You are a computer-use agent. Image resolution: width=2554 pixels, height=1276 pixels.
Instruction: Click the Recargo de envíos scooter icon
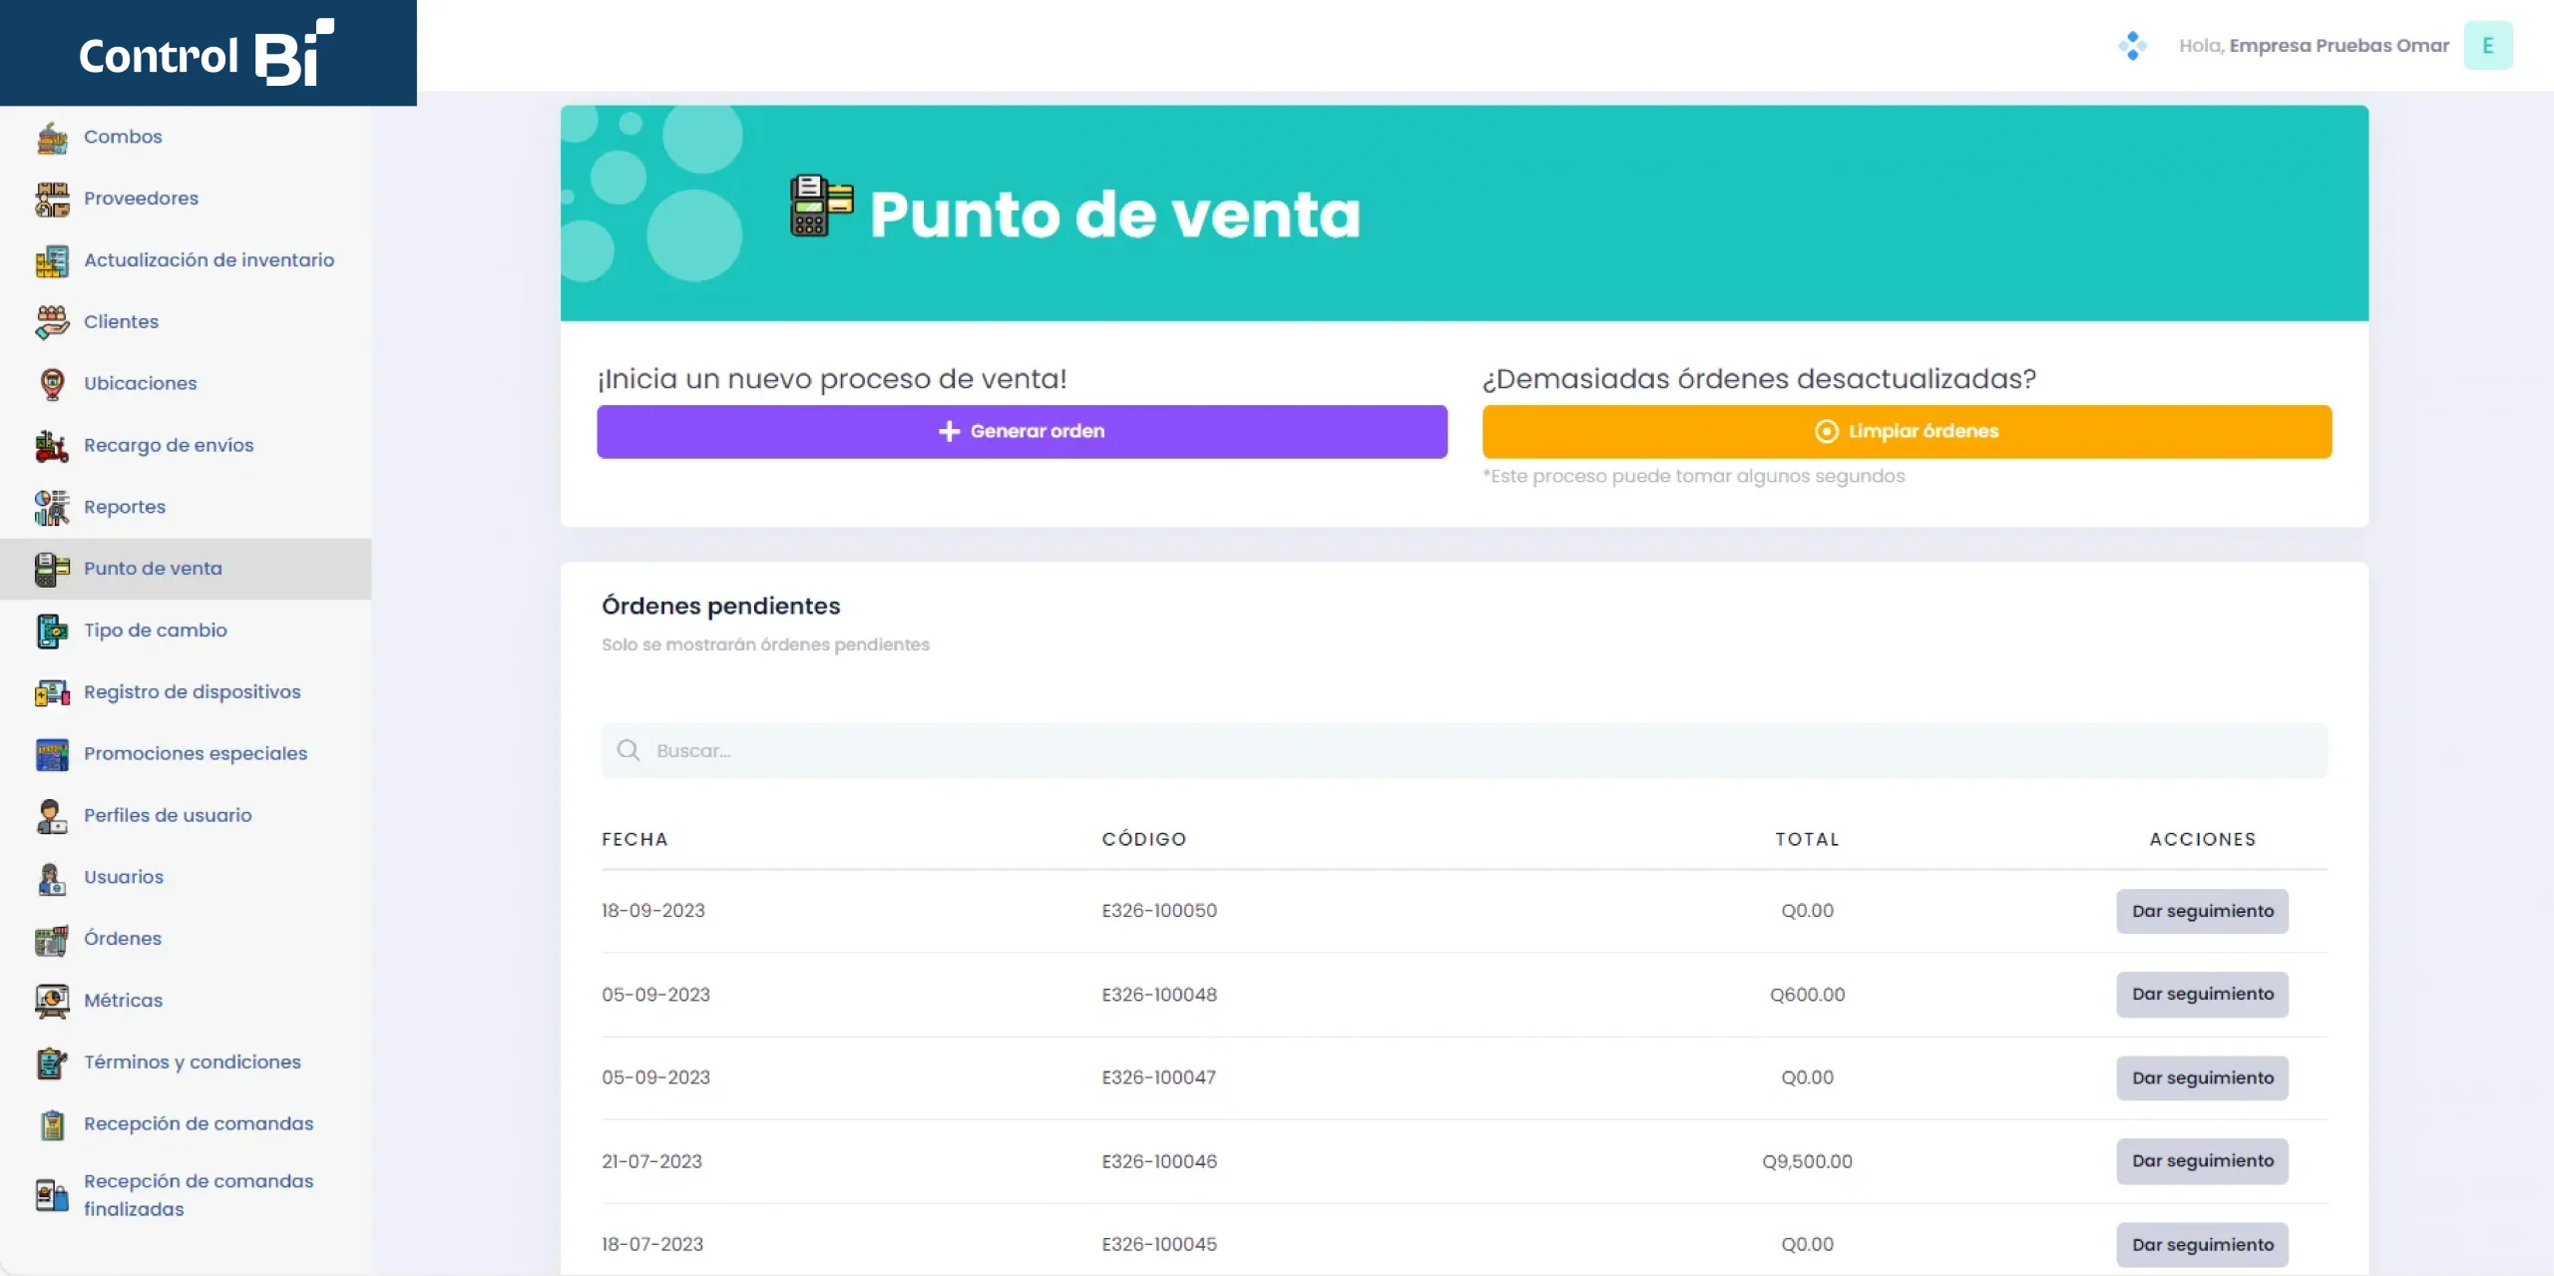point(52,446)
